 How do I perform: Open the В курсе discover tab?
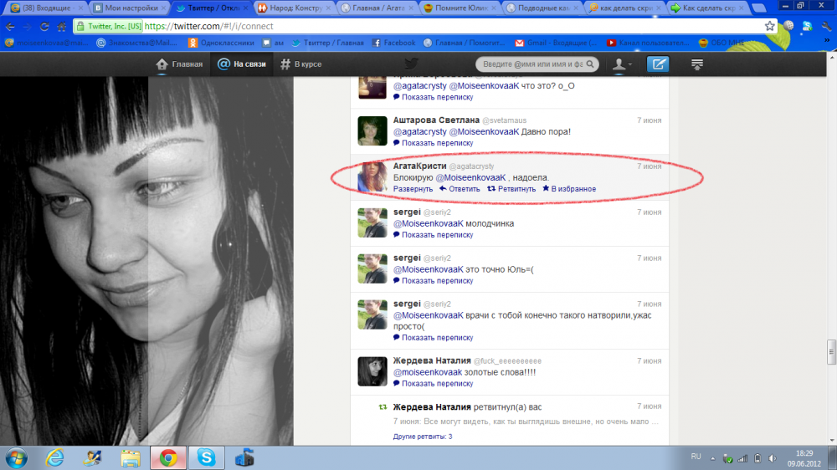tap(301, 64)
